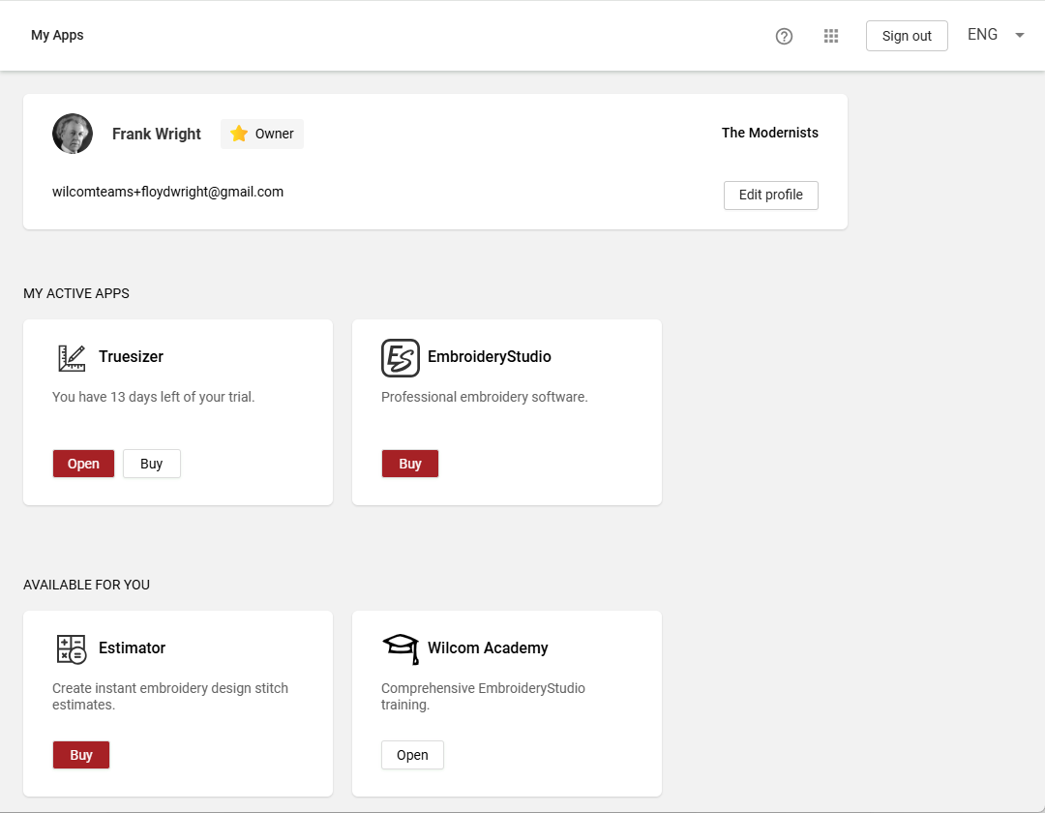Image resolution: width=1045 pixels, height=813 pixels.
Task: Click the Estimator calculator icon
Action: pos(72,649)
